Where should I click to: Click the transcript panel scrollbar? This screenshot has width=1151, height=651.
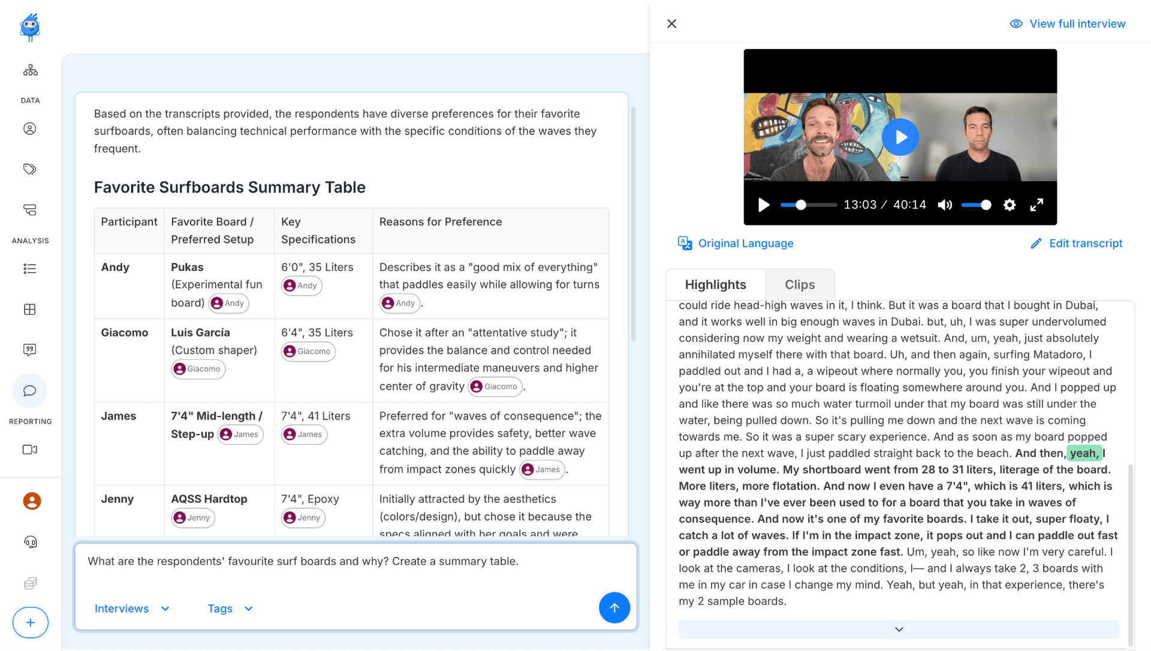coord(1131,554)
